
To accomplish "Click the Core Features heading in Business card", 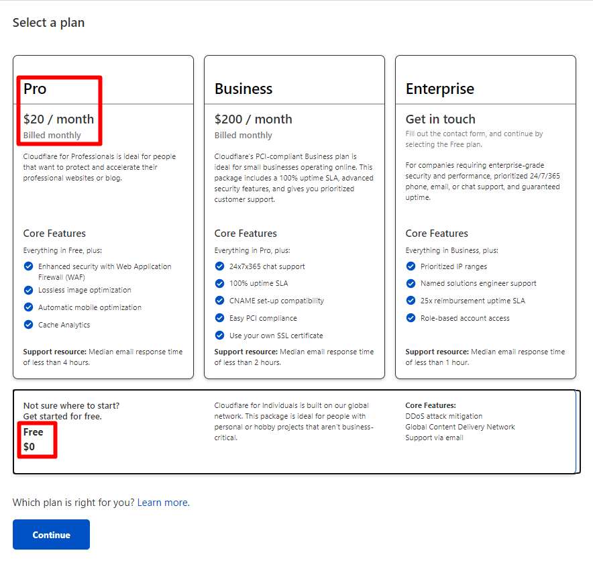I will 246,234.
